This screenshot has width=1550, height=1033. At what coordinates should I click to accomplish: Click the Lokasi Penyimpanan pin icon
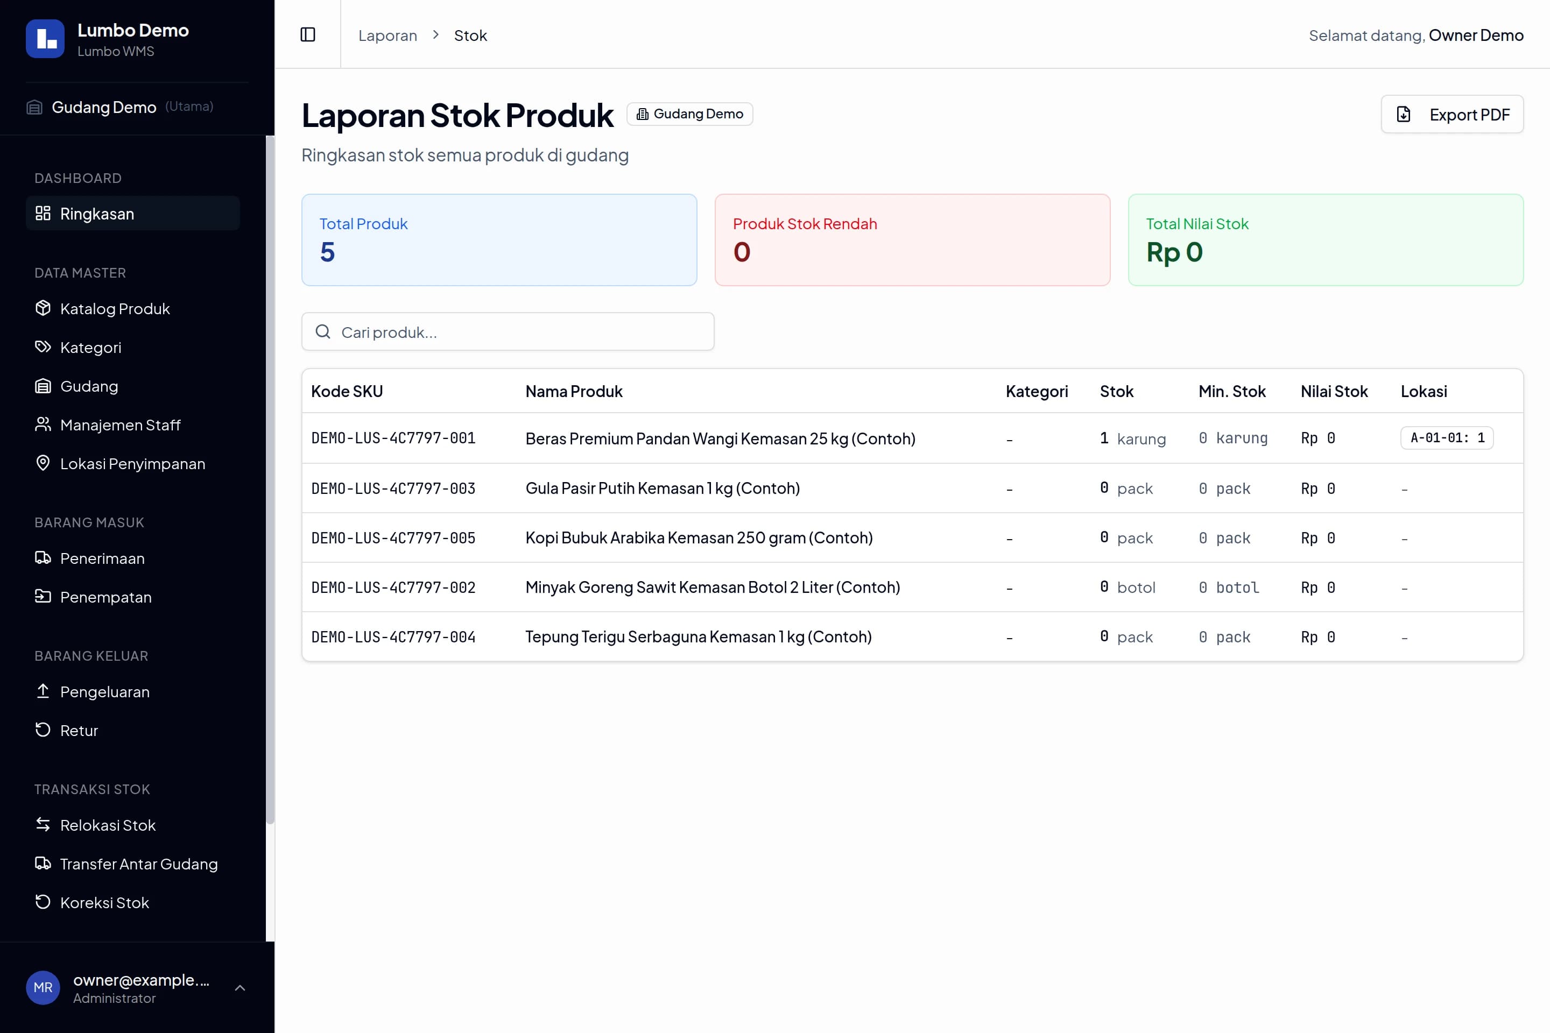[x=43, y=463]
